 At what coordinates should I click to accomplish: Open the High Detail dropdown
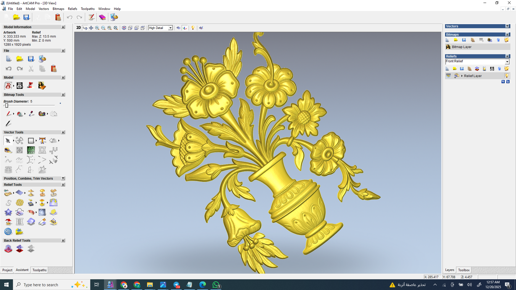170,28
